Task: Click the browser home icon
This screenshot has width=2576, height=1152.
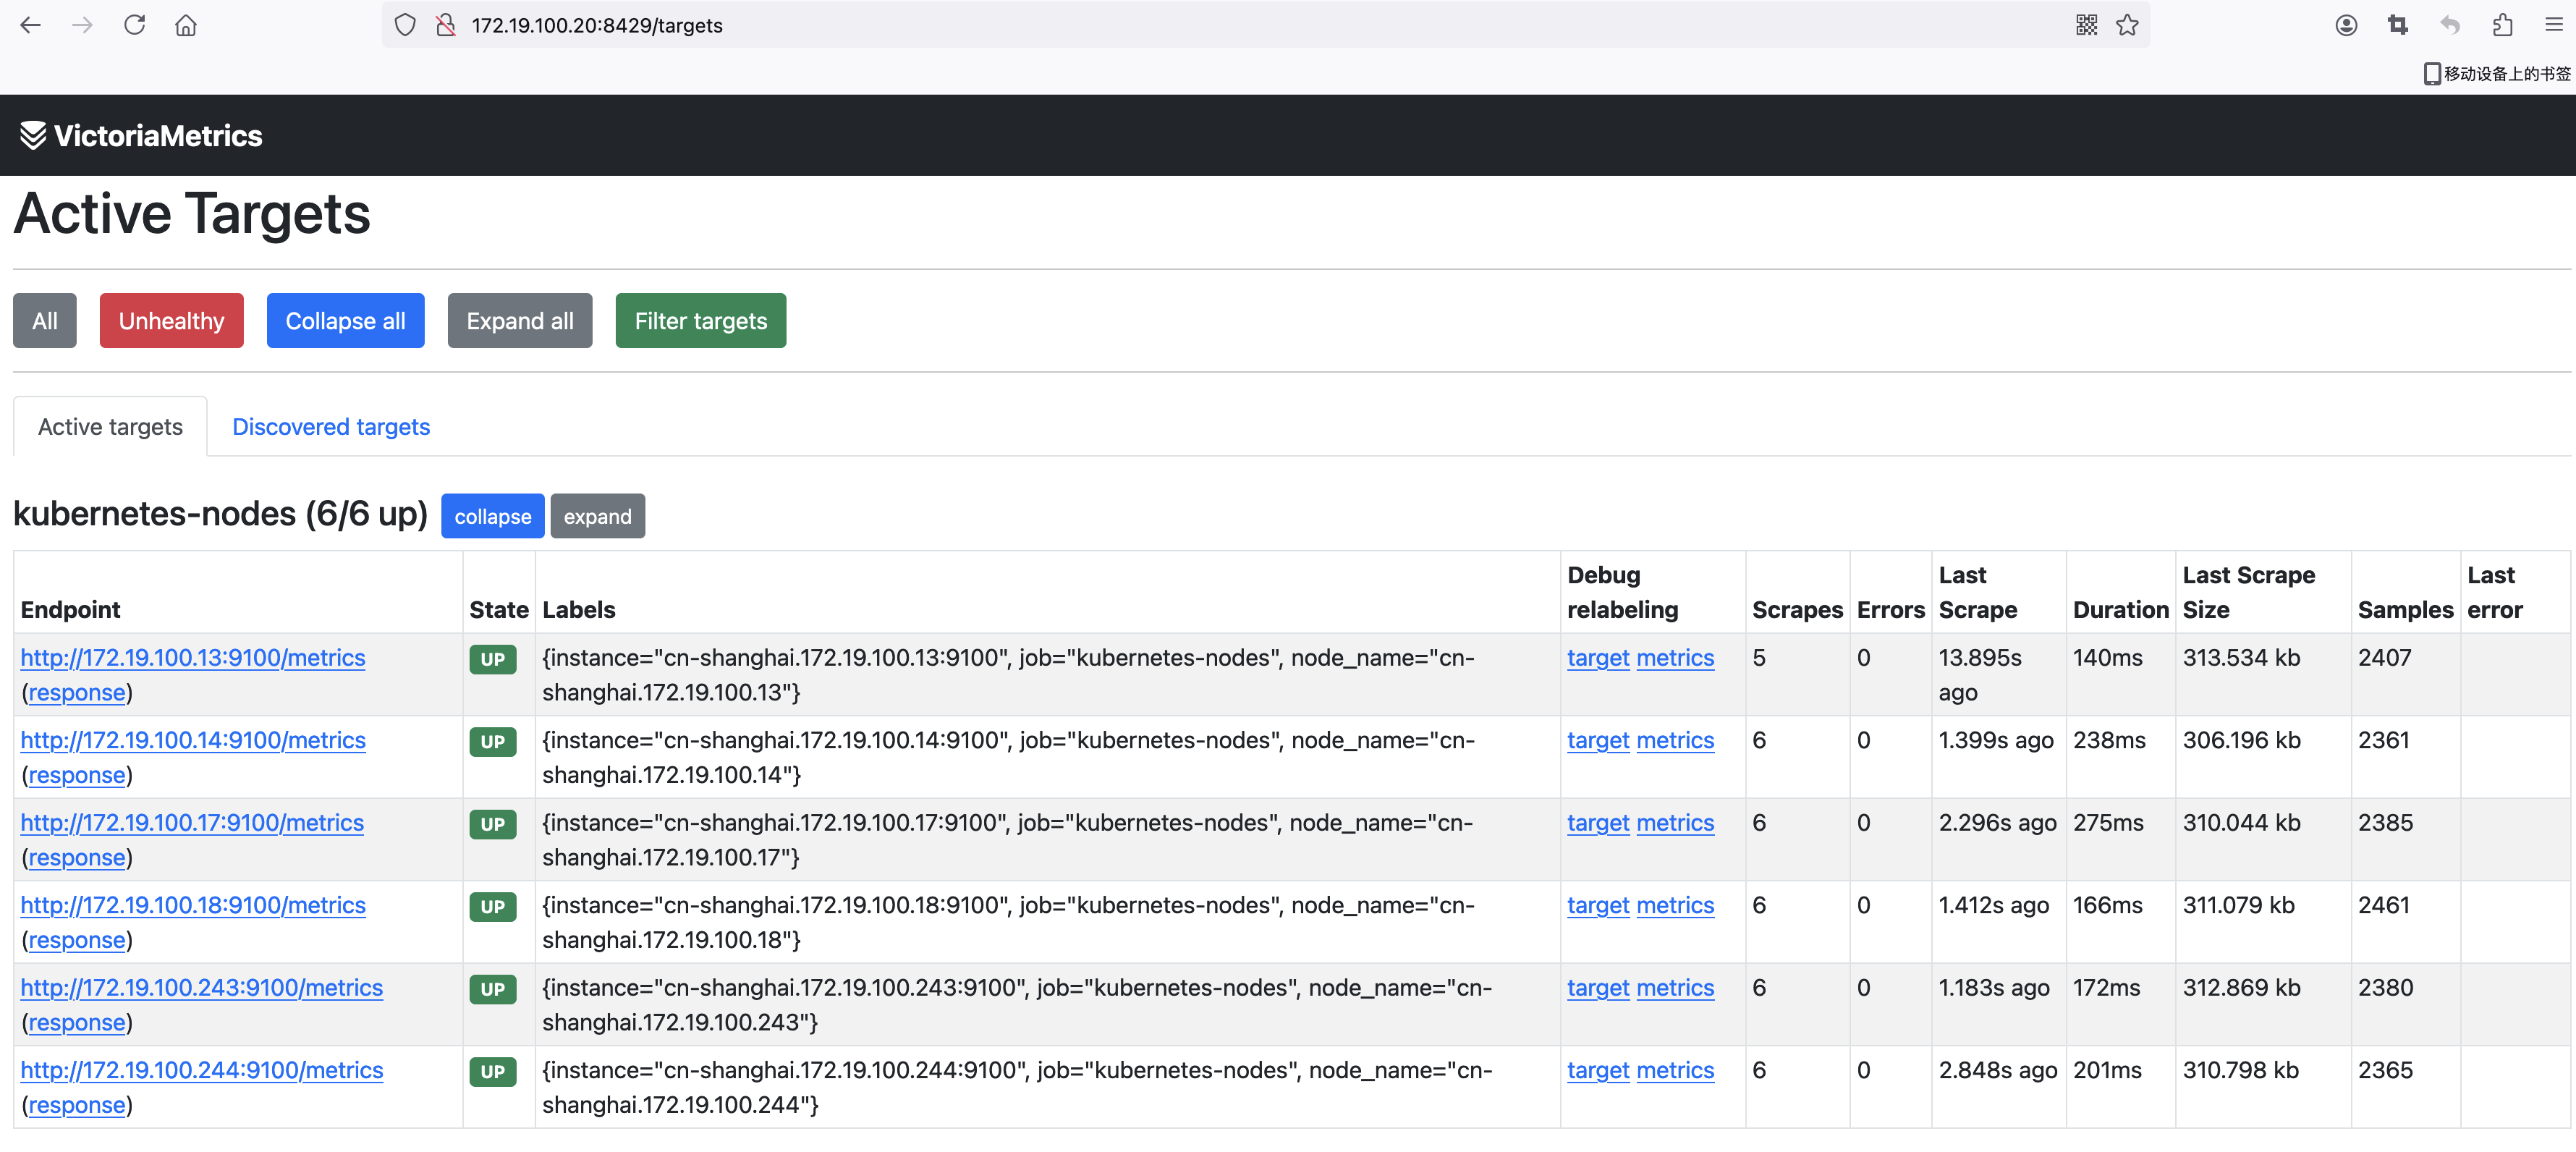Action: click(186, 25)
